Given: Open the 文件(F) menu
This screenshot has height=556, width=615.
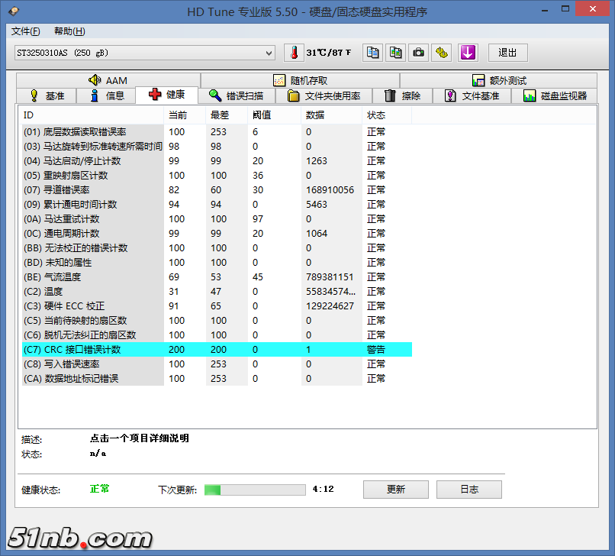Looking at the screenshot, I should coord(26,31).
